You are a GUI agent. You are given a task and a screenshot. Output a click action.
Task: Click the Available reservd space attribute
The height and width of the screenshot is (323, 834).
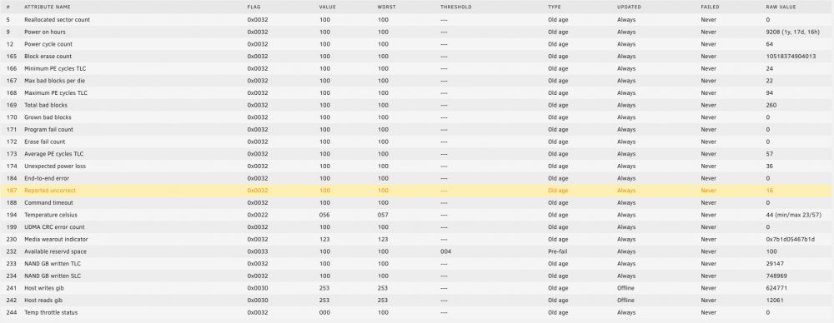coord(55,251)
